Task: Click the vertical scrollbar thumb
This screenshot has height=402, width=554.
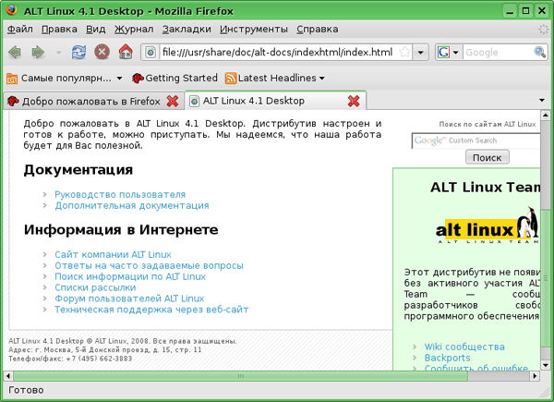Action: [545, 277]
